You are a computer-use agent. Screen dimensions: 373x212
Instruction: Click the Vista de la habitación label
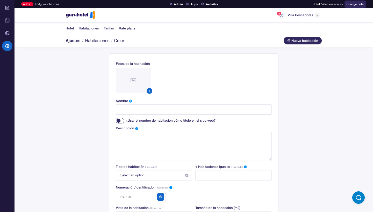(132, 208)
